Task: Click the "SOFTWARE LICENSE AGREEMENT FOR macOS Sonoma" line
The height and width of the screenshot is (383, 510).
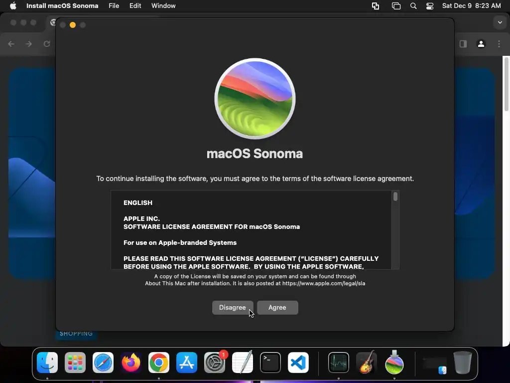Action: tap(212, 227)
